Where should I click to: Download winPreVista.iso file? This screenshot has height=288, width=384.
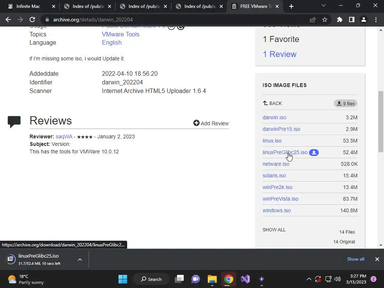point(280,199)
